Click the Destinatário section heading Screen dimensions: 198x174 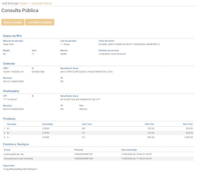click(11, 91)
